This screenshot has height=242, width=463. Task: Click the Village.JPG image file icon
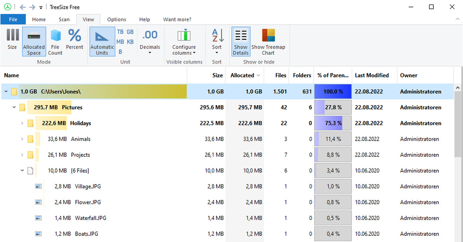(x=39, y=187)
